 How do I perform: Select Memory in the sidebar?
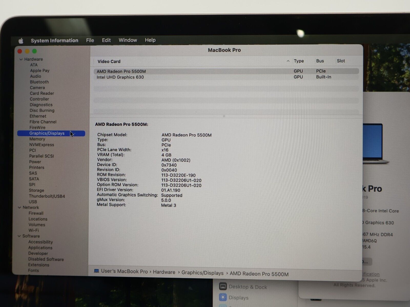point(37,139)
